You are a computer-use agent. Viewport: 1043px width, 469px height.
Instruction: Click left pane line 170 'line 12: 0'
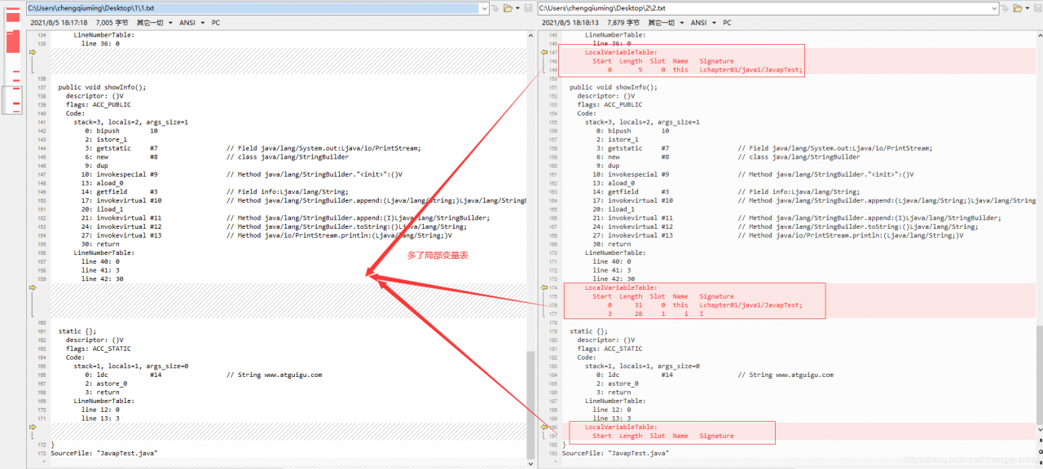point(100,410)
